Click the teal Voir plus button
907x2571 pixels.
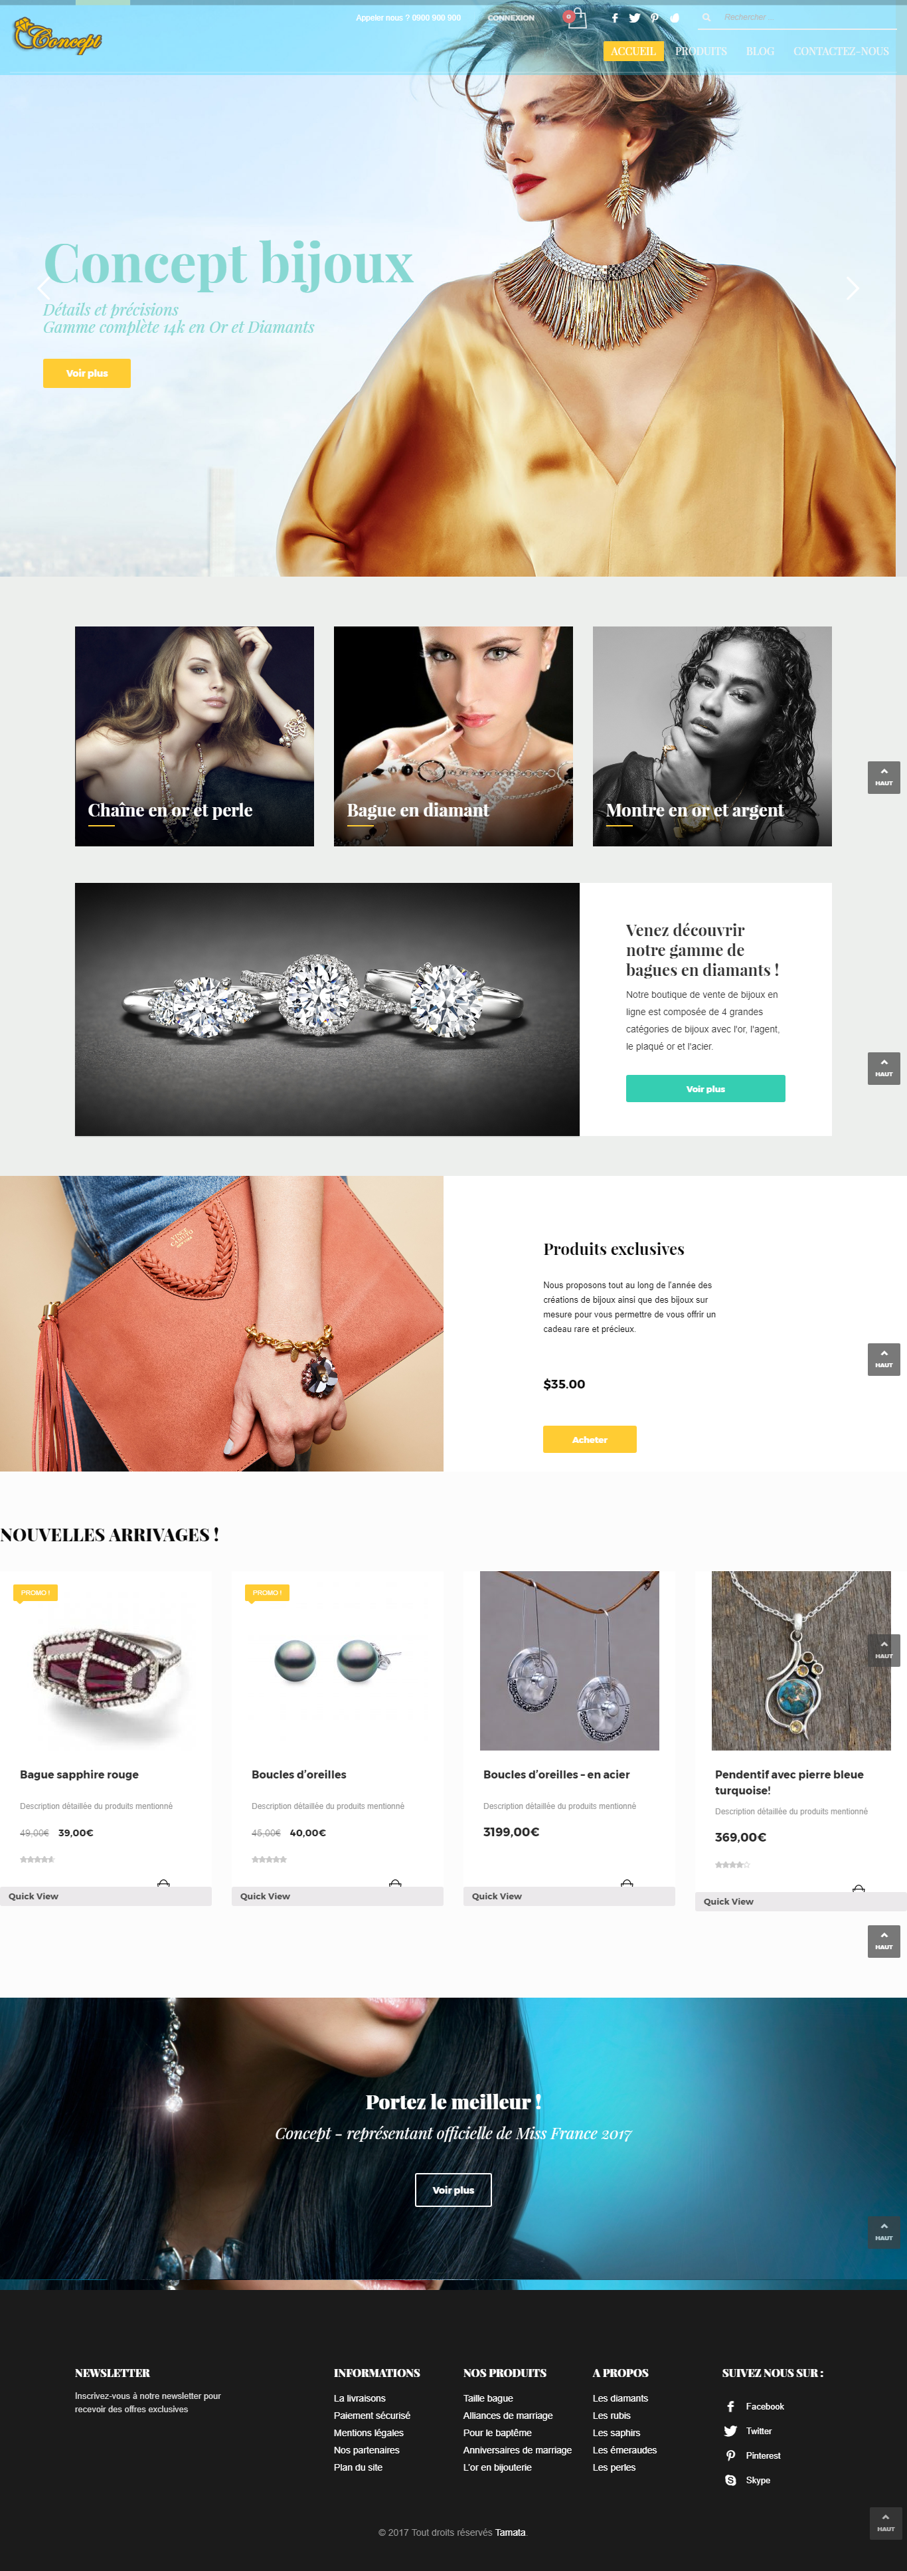(x=705, y=1089)
